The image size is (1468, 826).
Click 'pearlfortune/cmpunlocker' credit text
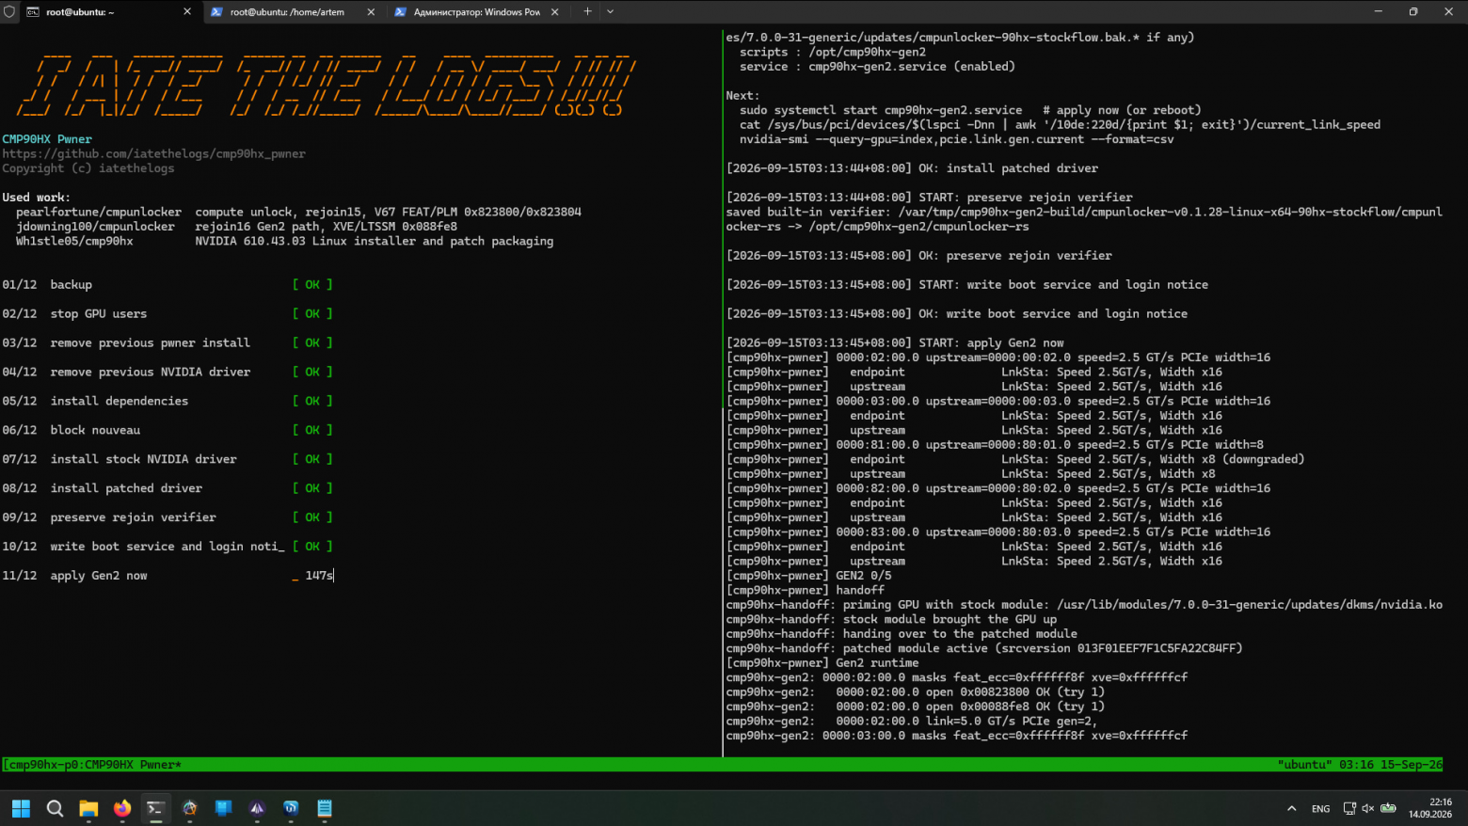point(99,213)
